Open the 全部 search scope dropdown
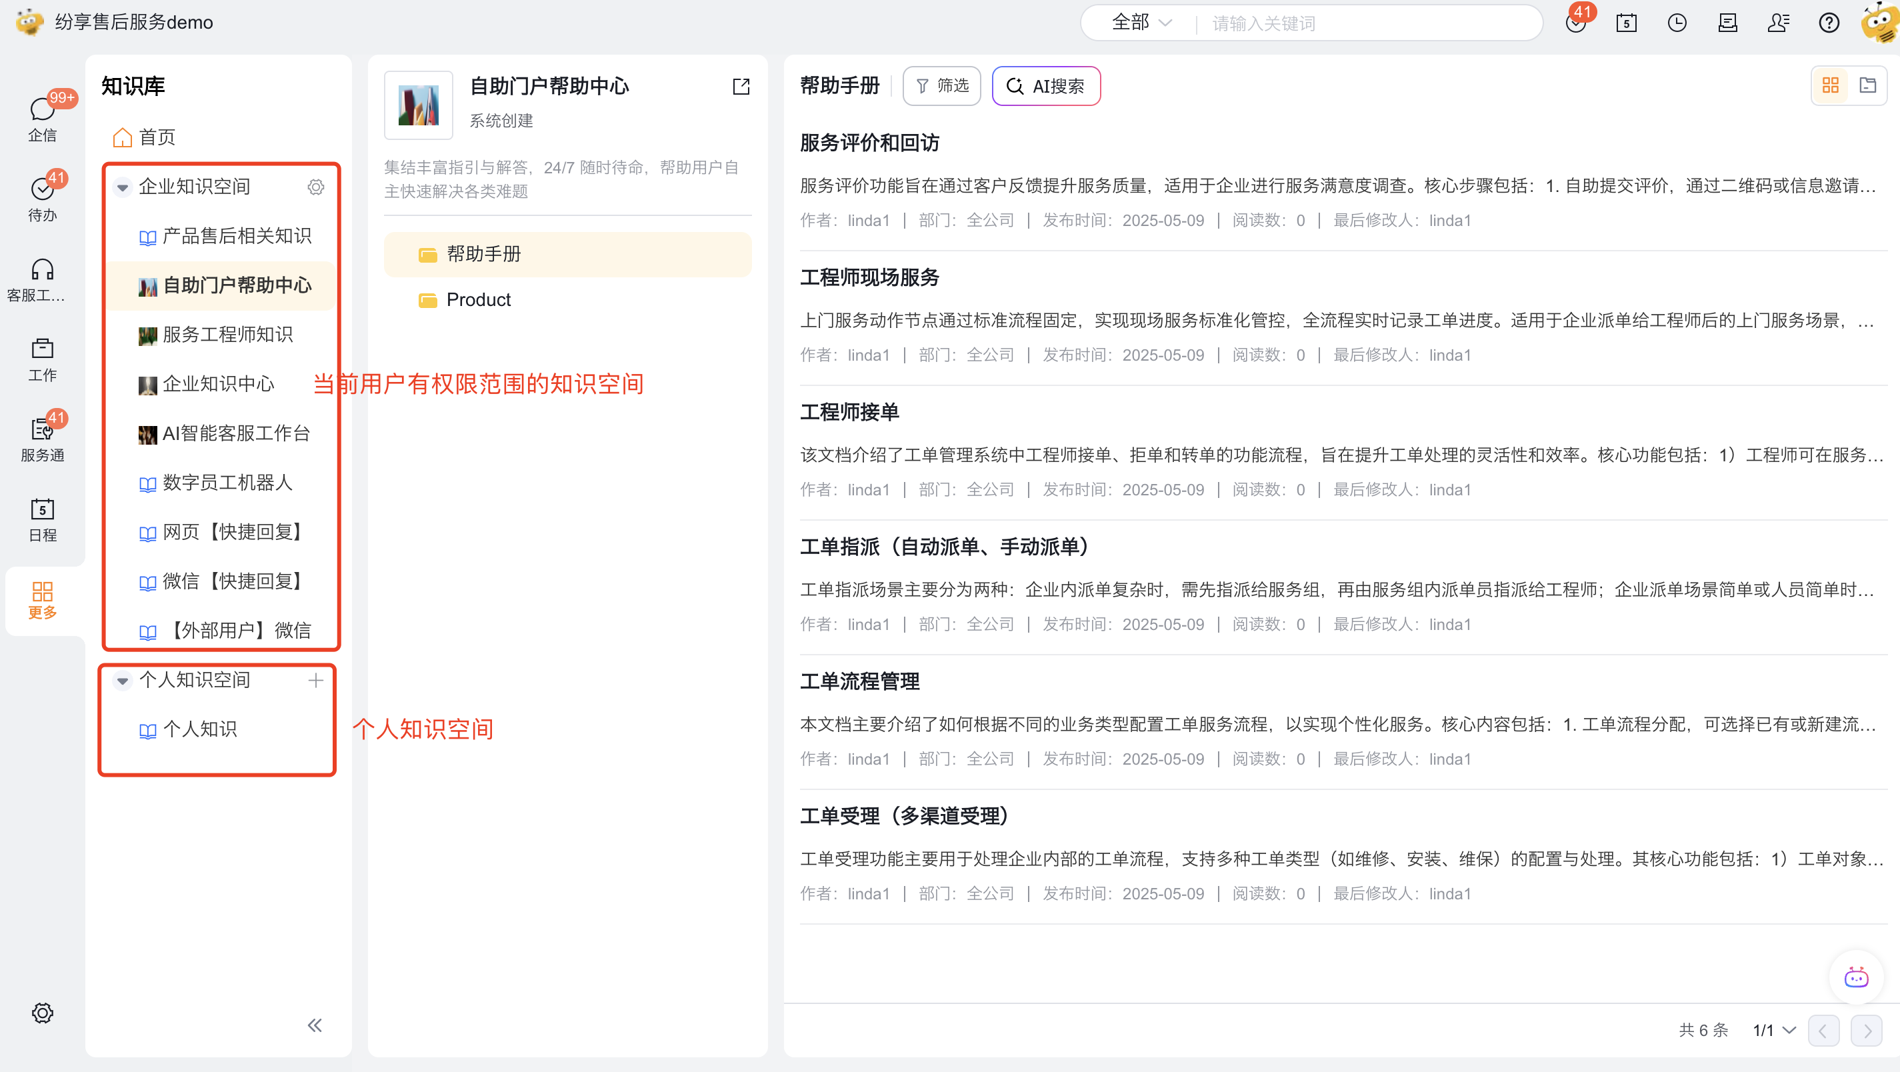Image resolution: width=1900 pixels, height=1072 pixels. (x=1141, y=23)
